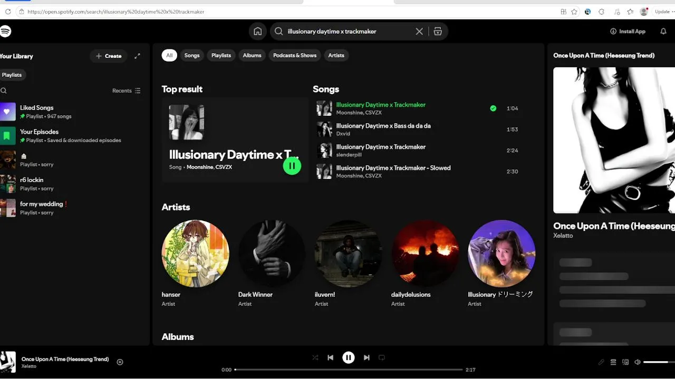Click browser Update button
This screenshot has width=675, height=379.
click(663, 12)
